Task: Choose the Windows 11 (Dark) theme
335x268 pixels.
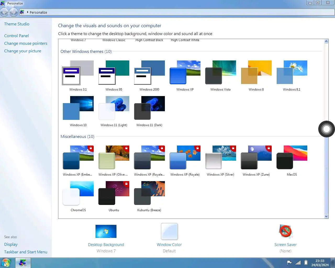Action: pos(149,111)
